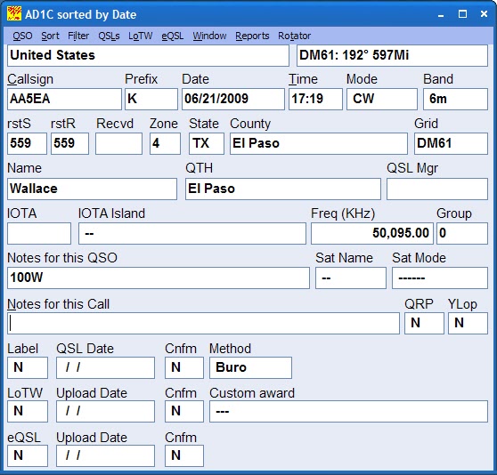
Task: Click the Method field showing Buro
Action: coord(250,367)
